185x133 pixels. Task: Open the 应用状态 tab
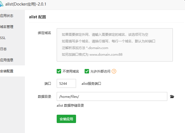click(x=12, y=16)
